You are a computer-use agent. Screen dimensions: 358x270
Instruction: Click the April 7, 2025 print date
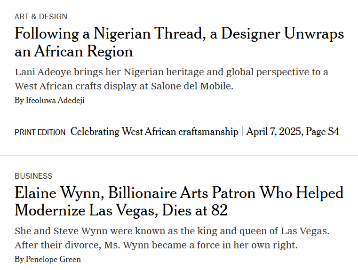coord(275,131)
